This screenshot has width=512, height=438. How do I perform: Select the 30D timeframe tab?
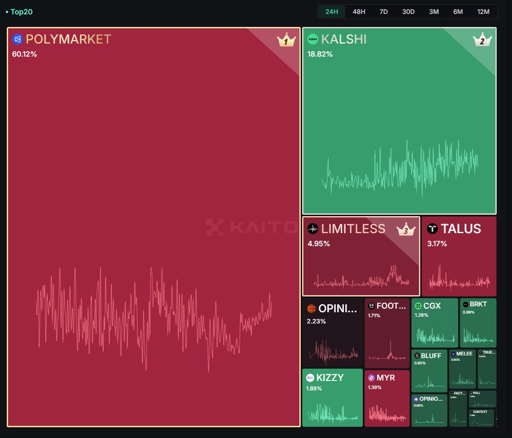408,12
